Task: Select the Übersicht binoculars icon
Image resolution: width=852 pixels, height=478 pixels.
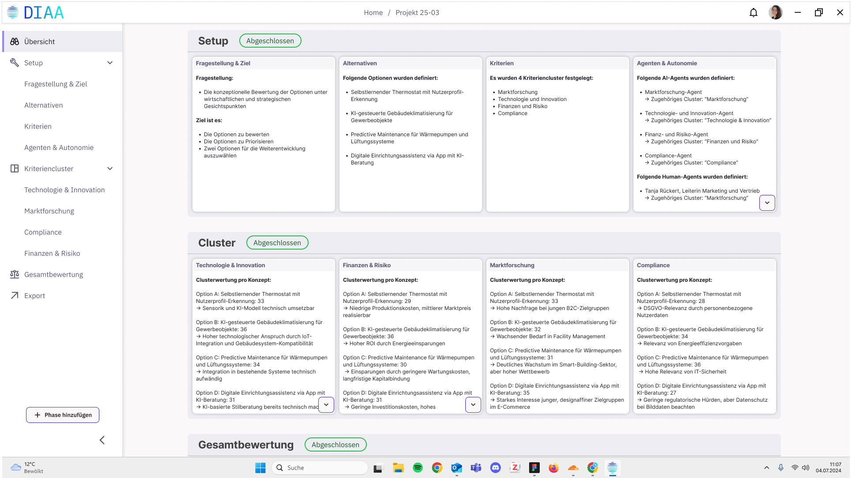Action: point(15,41)
